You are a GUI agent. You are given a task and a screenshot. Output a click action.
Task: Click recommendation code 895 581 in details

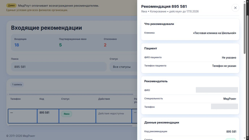point(231,132)
